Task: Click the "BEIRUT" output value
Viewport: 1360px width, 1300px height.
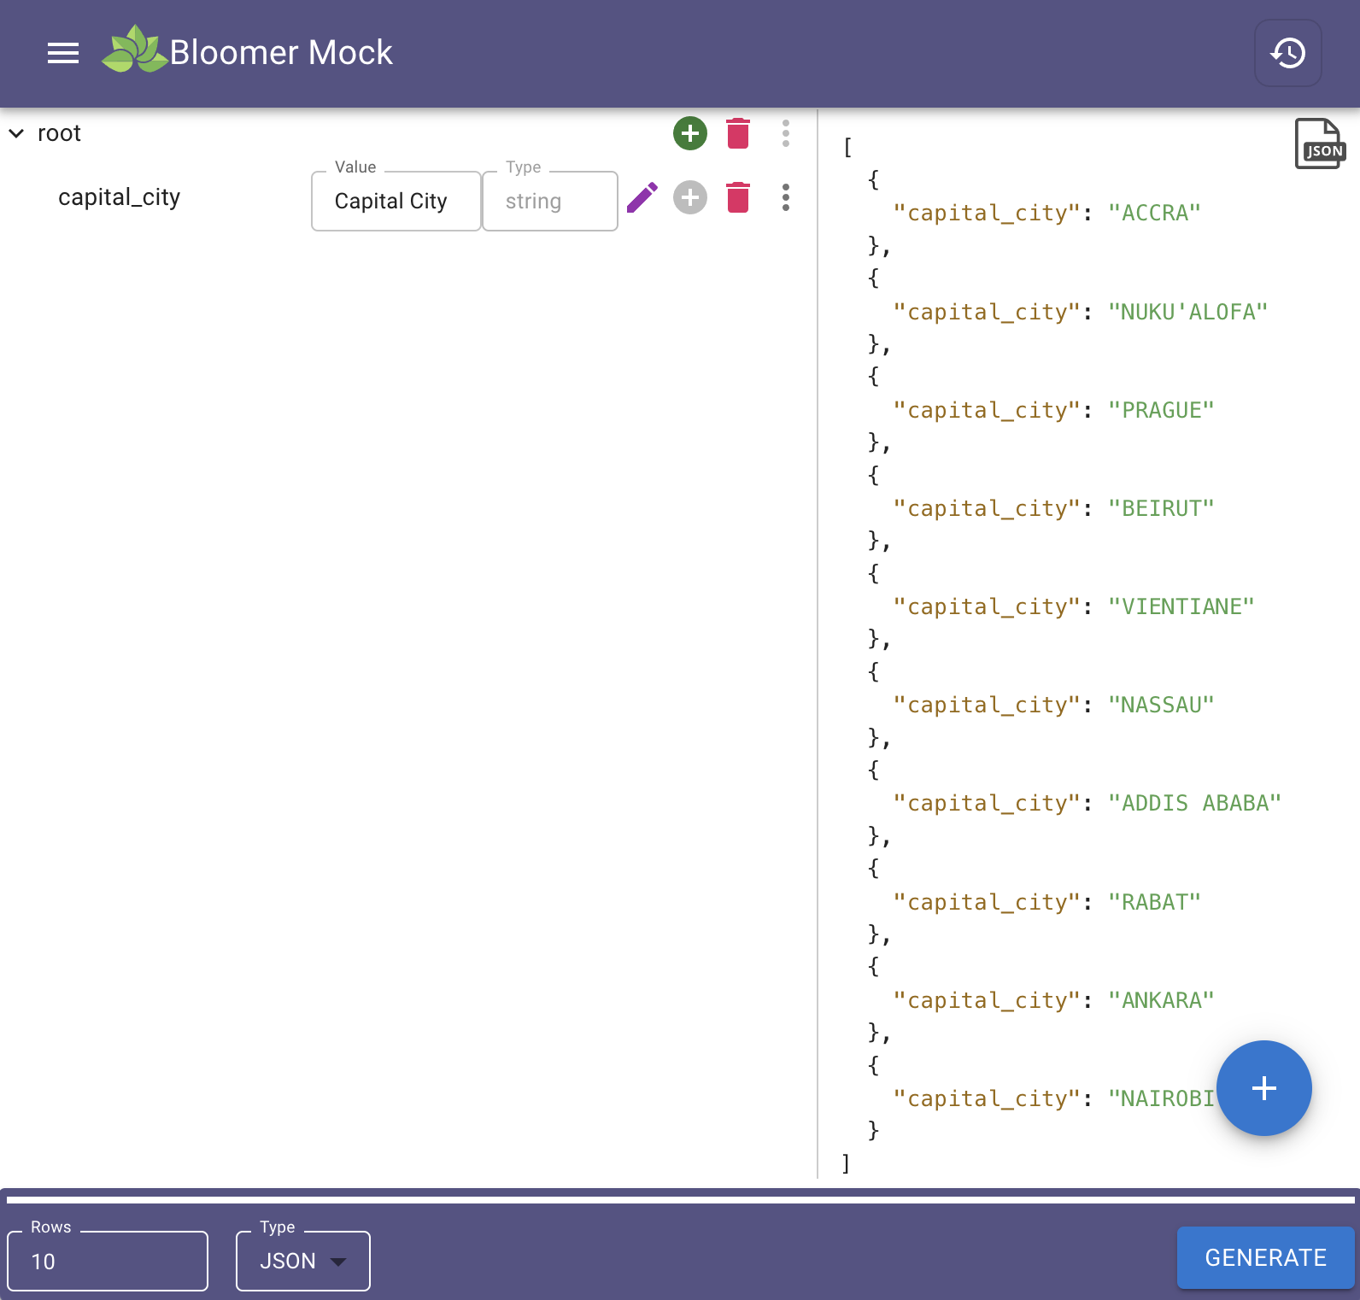Action: [1161, 508]
